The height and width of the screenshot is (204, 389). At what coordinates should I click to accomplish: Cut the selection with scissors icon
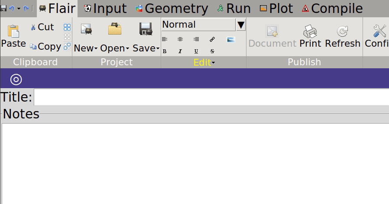tap(42, 27)
